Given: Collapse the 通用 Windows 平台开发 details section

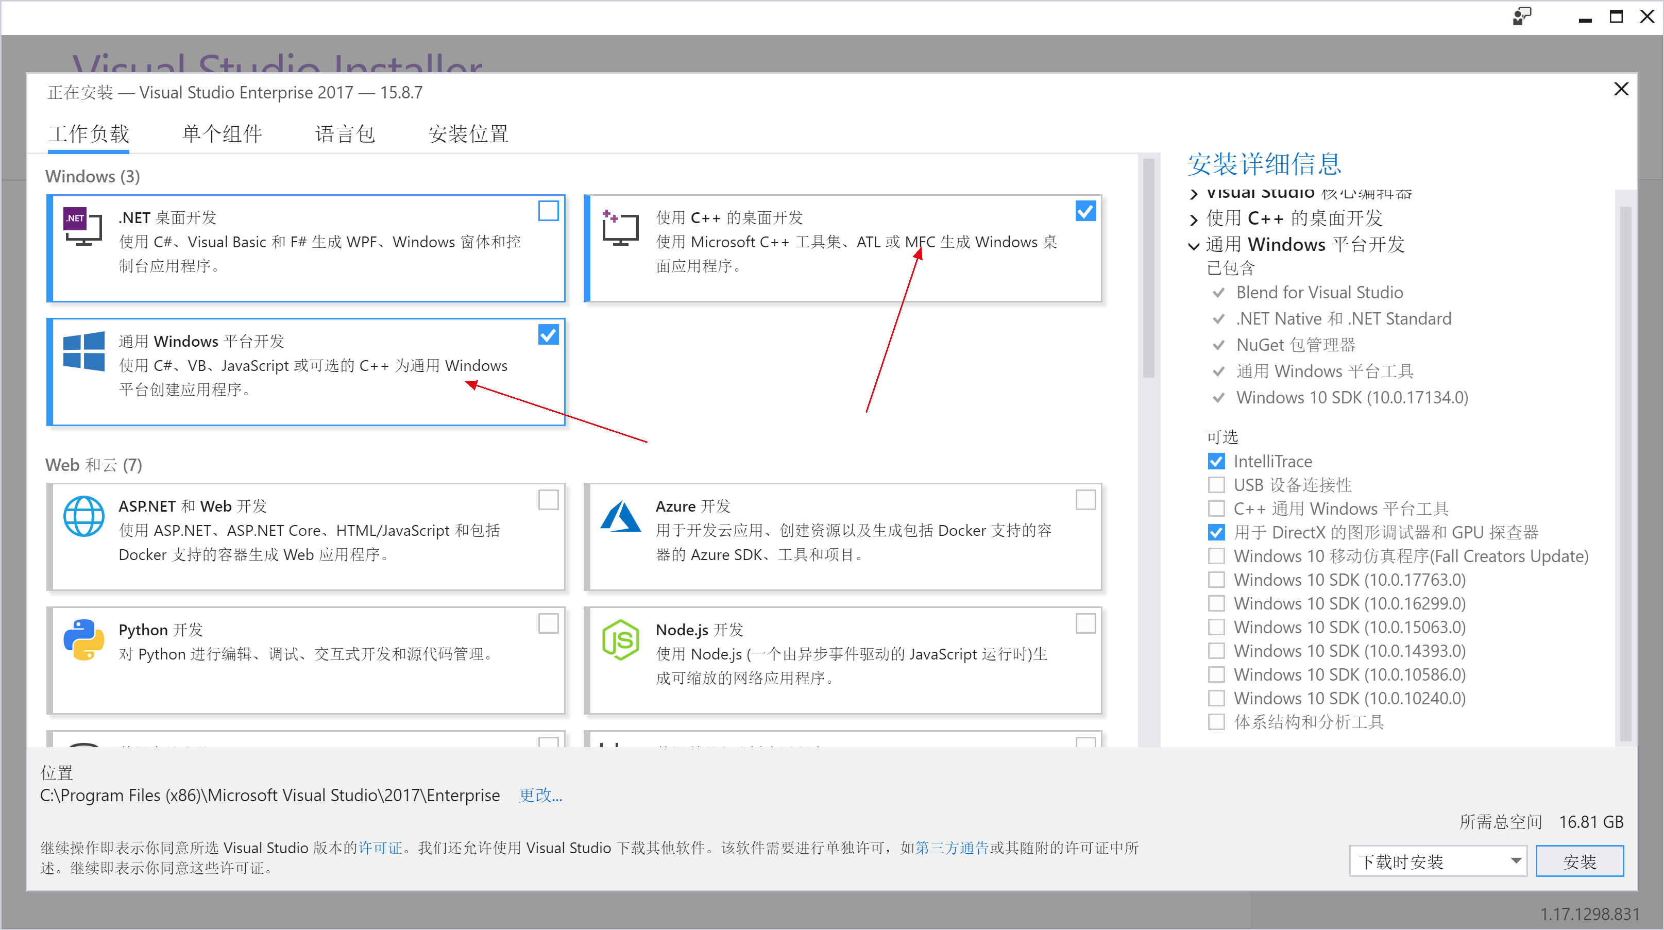Looking at the screenshot, I should pyautogui.click(x=1193, y=245).
